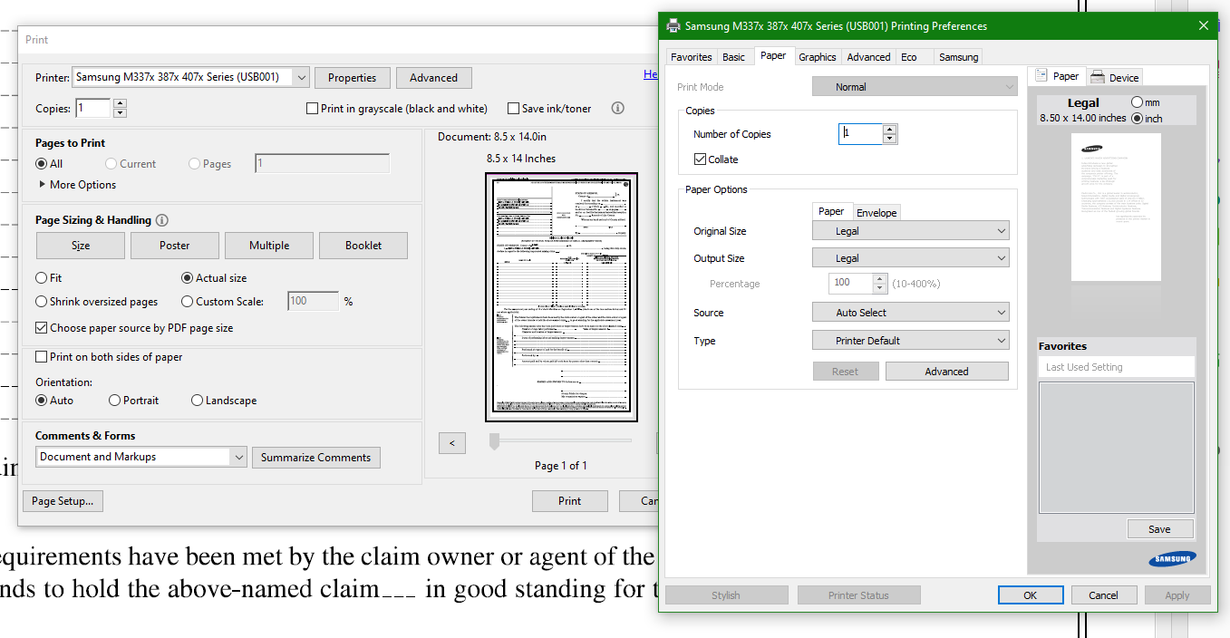Open the Device preview tab with printer icon
The width and height of the screenshot is (1230, 638).
tap(1115, 77)
